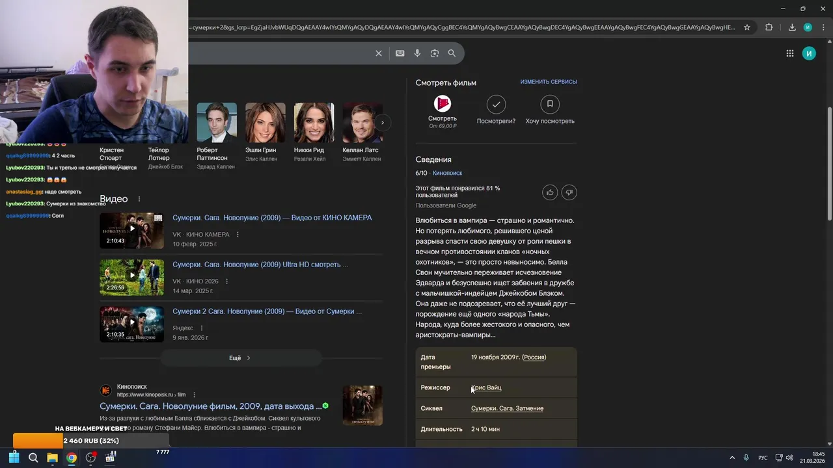The width and height of the screenshot is (833, 468).
Task: Click the thumbs down dislike button
Action: pyautogui.click(x=569, y=192)
